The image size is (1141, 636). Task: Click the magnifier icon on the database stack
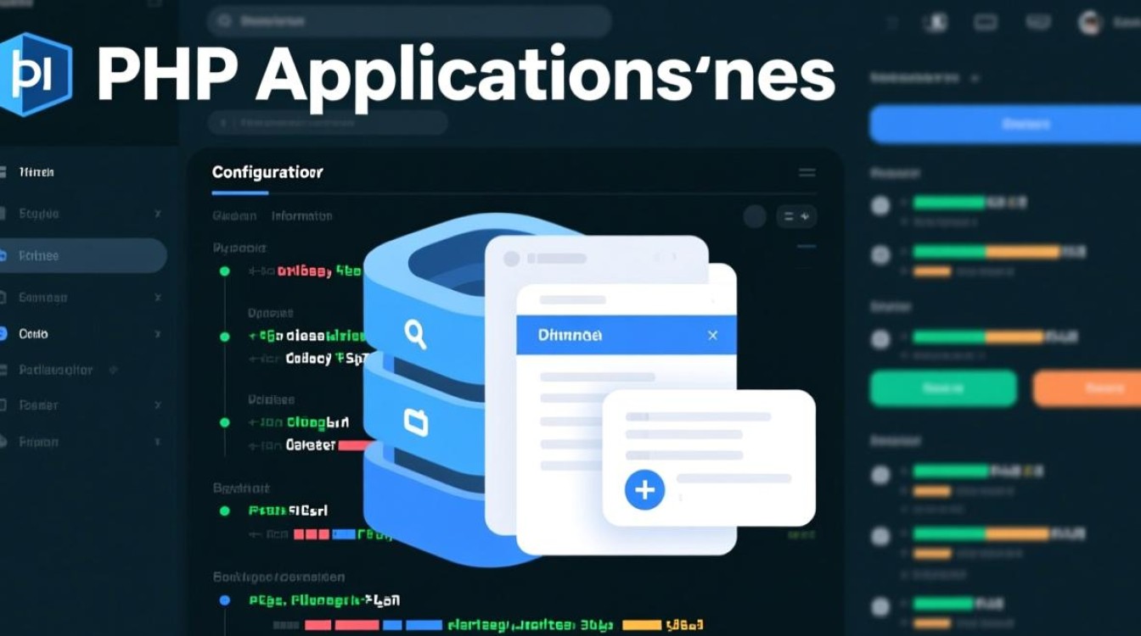415,334
